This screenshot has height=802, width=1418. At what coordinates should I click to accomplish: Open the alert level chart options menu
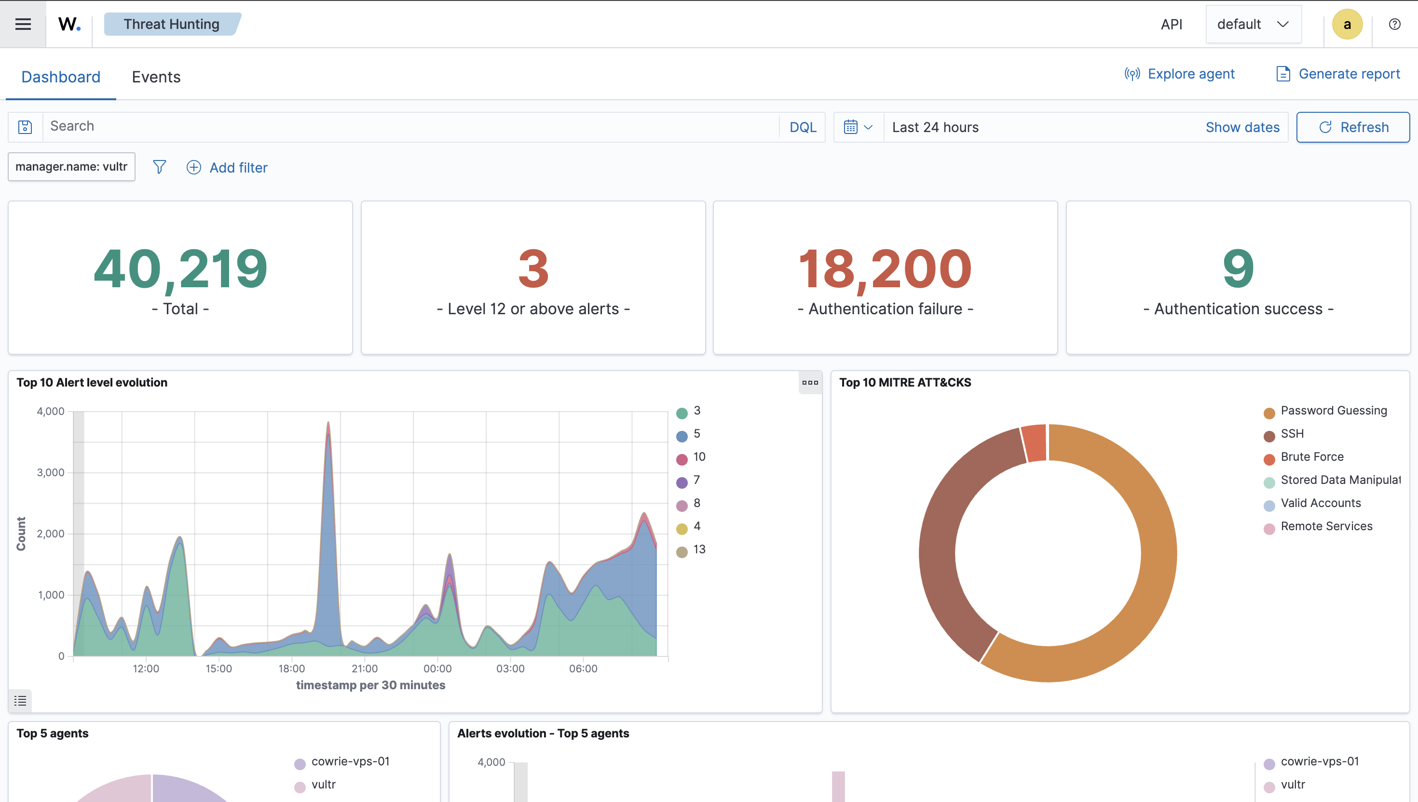pyautogui.click(x=810, y=383)
